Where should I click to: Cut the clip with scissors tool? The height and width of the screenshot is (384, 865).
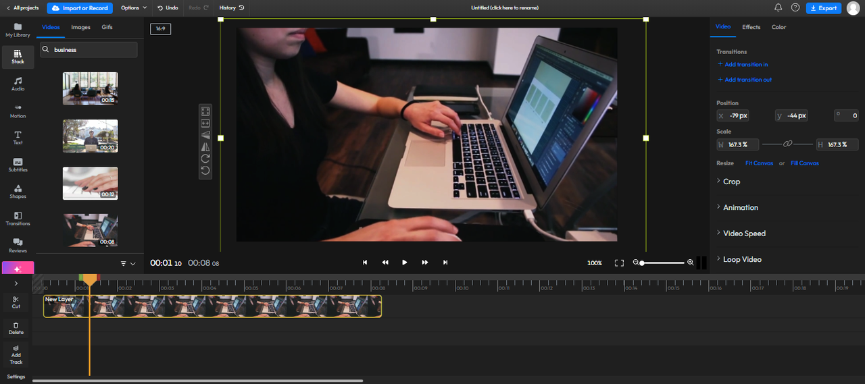coord(16,302)
